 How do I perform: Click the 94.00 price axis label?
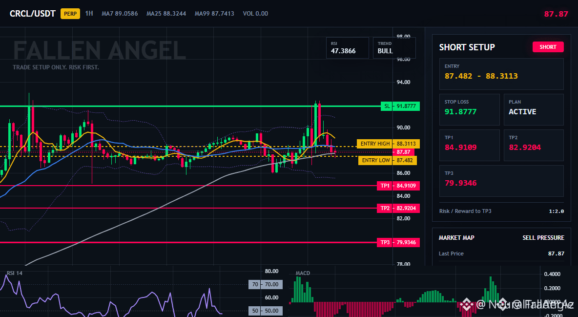[x=403, y=82]
